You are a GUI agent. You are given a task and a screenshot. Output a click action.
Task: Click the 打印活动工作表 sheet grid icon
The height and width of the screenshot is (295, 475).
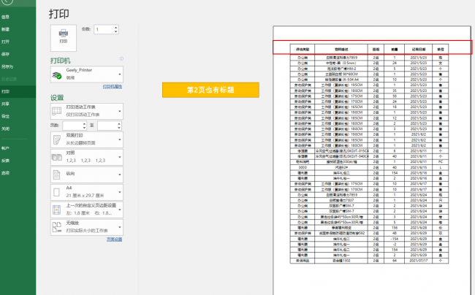point(57,111)
